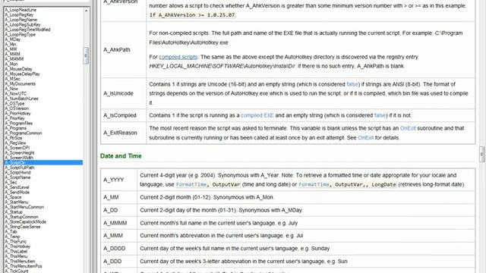The height and width of the screenshot is (273, 486).
Task: Select A_ProgramsCommon in the index list
Action: coord(24,133)
